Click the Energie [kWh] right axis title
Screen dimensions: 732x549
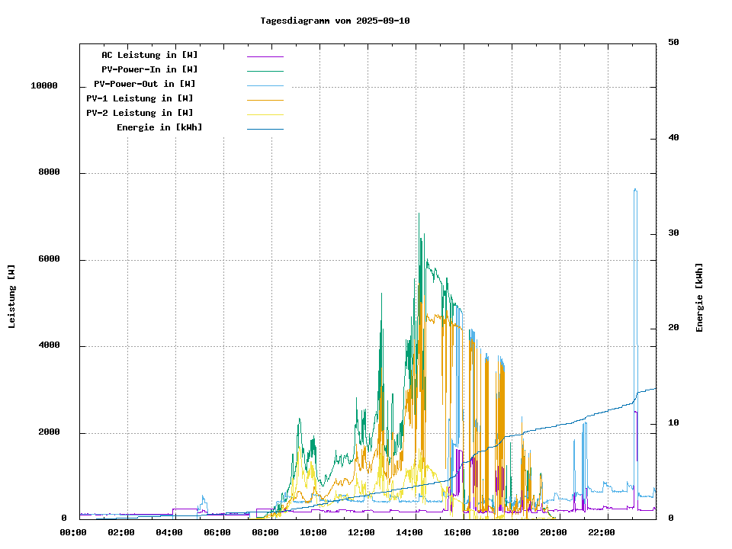tap(699, 297)
